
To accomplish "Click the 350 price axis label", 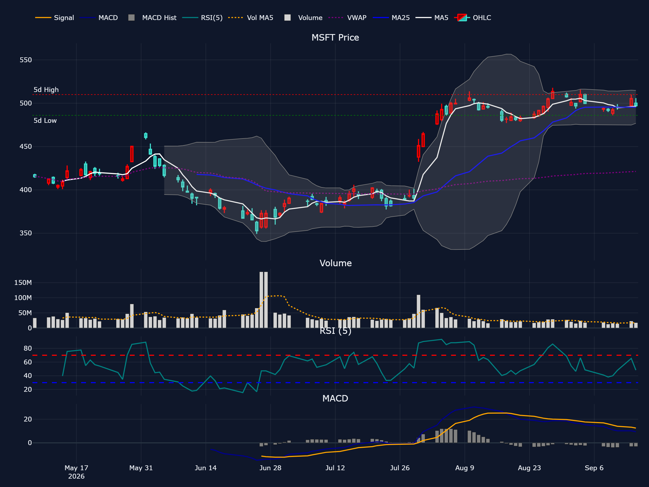I will click(25, 233).
